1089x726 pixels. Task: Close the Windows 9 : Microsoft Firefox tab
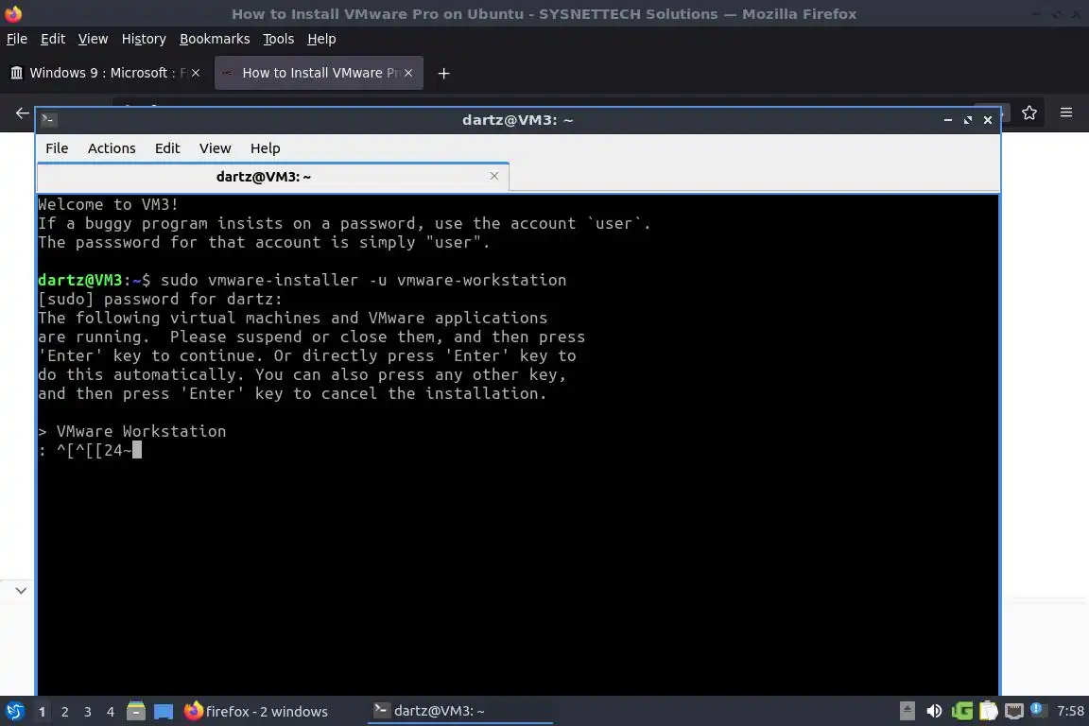pos(196,73)
